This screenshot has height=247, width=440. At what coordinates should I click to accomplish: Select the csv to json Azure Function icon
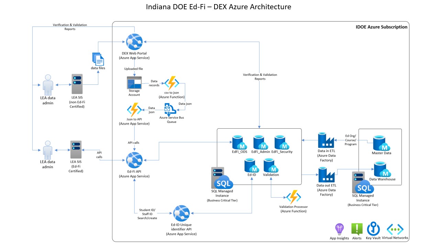[x=172, y=83]
